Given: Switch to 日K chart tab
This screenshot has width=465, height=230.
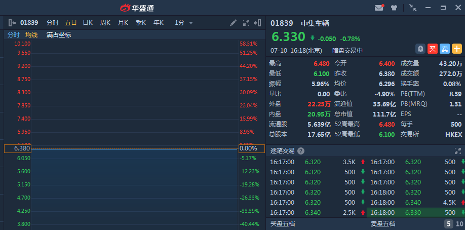Looking at the screenshot, I should point(88,23).
